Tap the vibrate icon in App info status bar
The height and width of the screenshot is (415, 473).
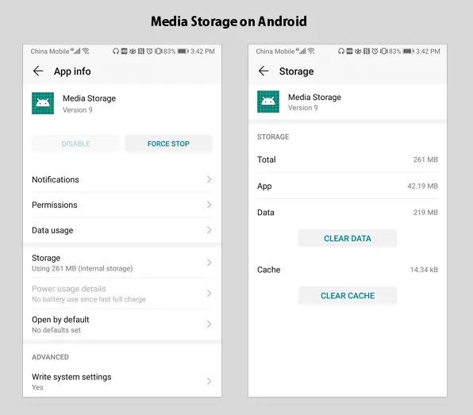click(x=158, y=52)
